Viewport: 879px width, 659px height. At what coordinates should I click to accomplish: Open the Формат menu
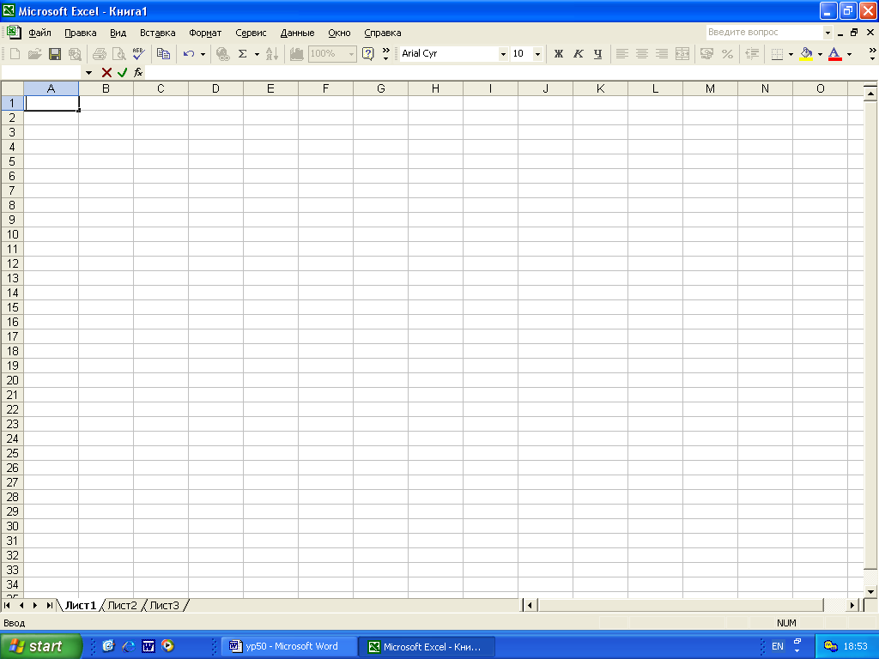pyautogui.click(x=205, y=33)
